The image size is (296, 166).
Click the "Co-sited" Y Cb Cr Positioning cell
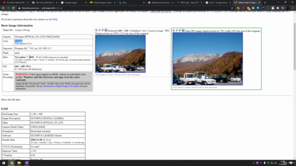[x=57, y=147]
